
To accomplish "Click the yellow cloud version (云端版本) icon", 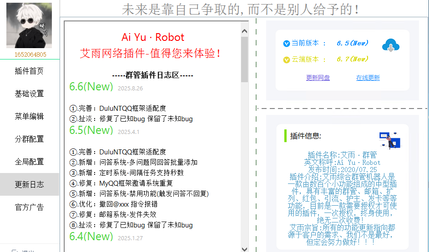I will tap(286, 59).
